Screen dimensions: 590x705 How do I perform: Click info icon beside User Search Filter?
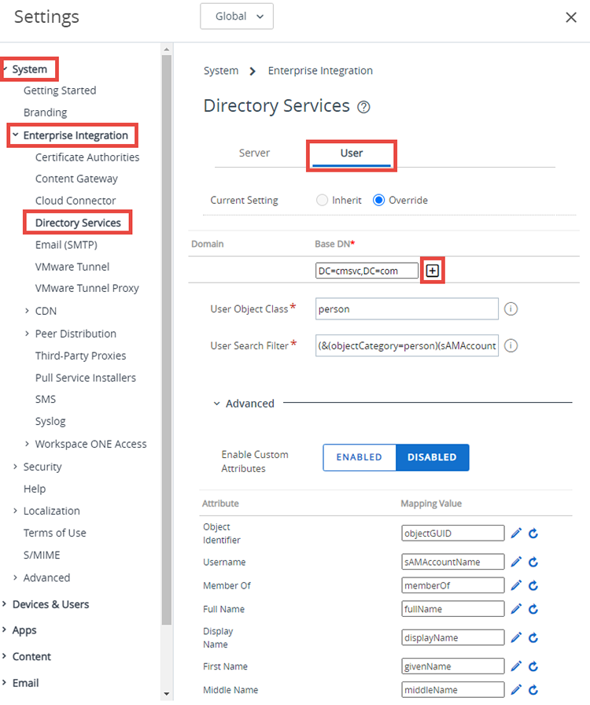[x=511, y=345]
